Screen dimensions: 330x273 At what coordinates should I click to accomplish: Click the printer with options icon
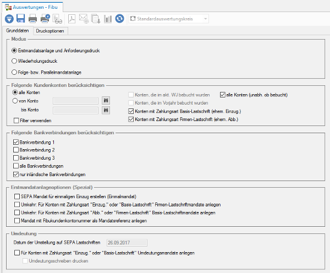tap(45, 19)
